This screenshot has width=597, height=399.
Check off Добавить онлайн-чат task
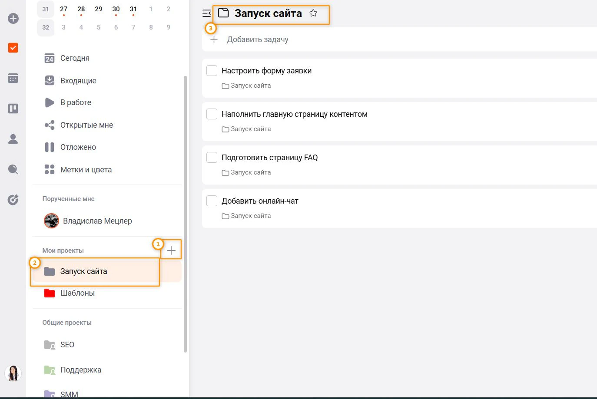[212, 201]
